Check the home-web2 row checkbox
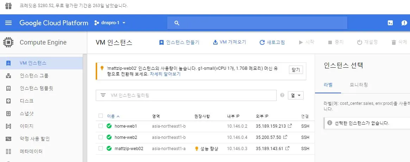The width and height of the screenshot is (410, 162). coord(101,137)
